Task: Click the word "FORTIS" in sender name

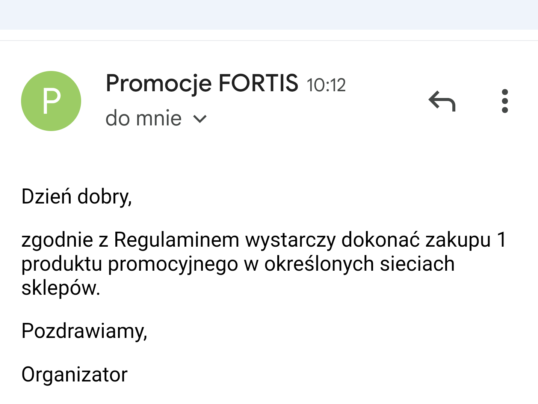Action: pos(258,83)
